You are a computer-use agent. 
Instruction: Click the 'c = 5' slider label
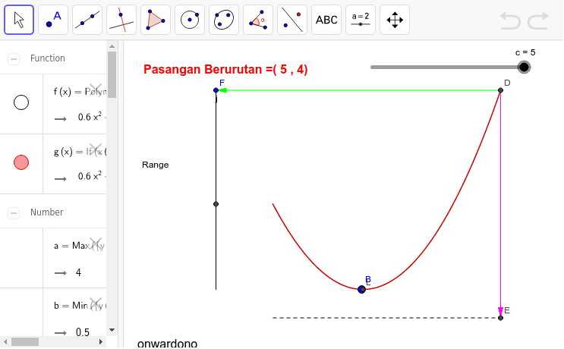(x=525, y=52)
